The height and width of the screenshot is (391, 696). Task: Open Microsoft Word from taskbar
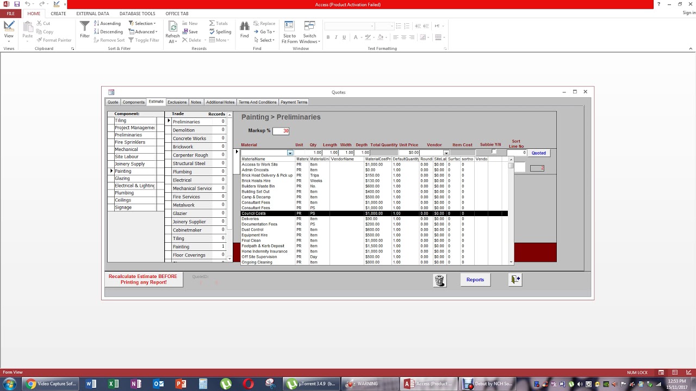coord(91,384)
